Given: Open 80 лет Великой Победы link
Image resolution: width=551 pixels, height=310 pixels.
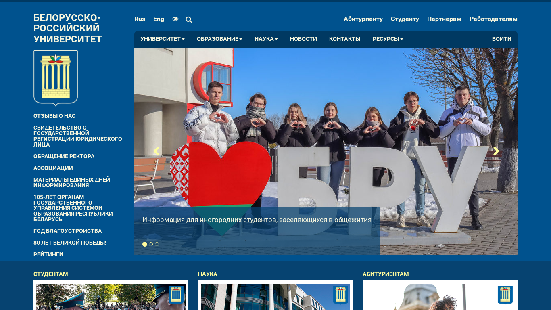Looking at the screenshot, I should 70,243.
